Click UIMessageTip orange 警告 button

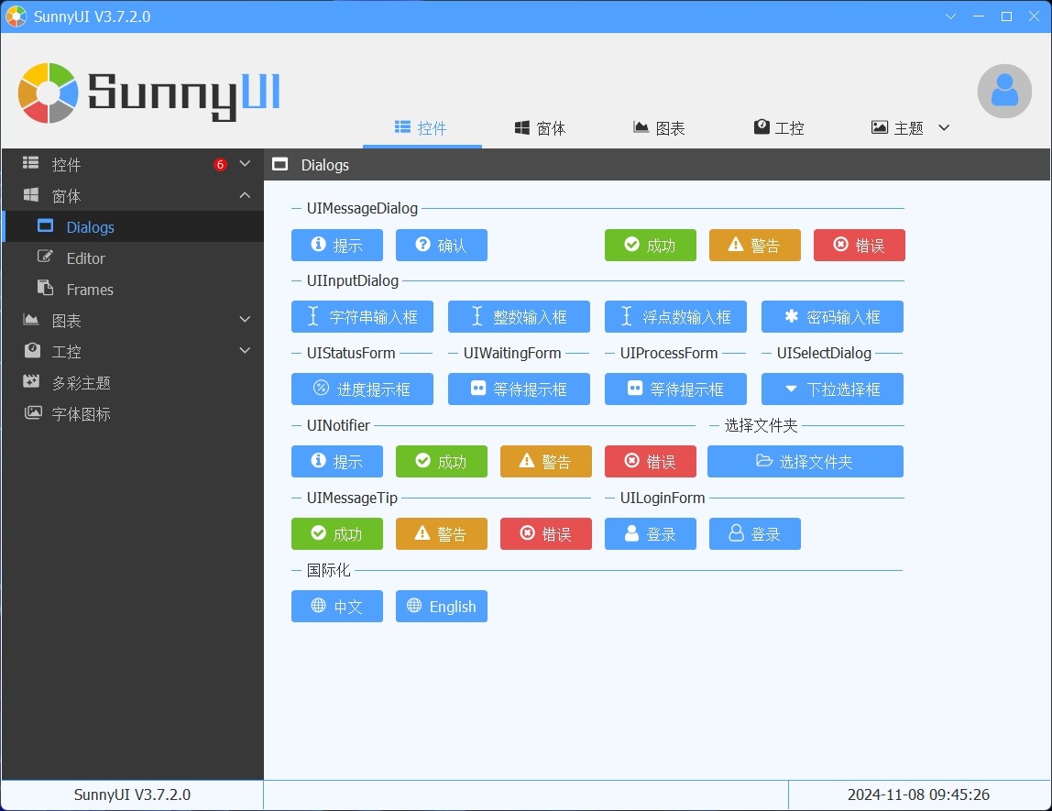click(442, 534)
